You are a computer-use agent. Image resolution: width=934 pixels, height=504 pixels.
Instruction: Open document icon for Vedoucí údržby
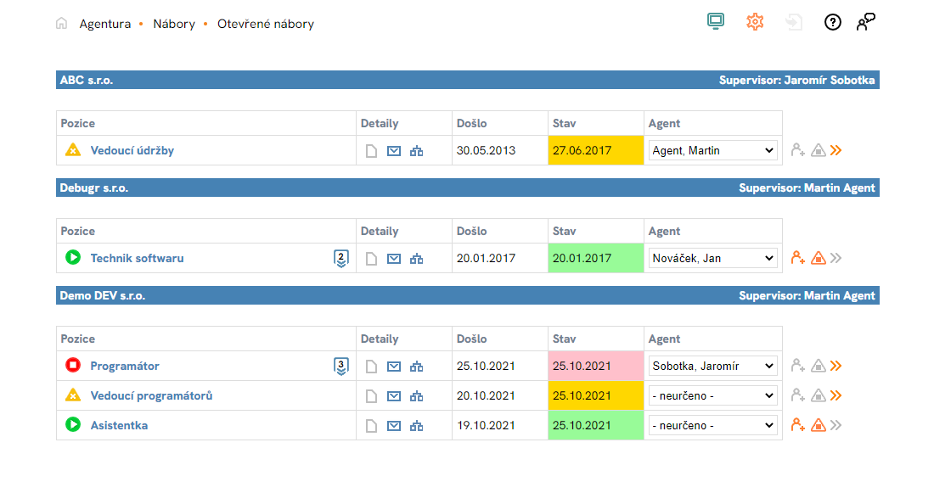[371, 151]
